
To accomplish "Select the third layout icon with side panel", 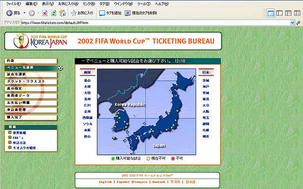I will click(x=288, y=13).
